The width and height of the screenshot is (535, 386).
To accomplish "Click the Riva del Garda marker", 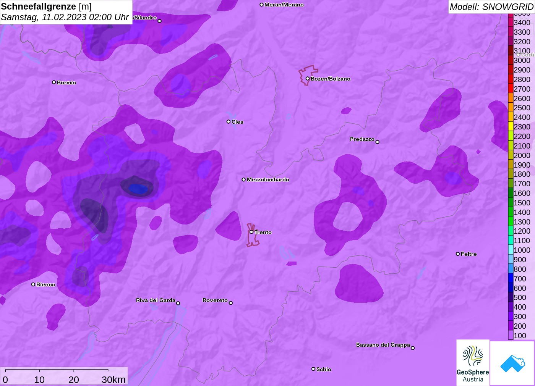I will click(x=178, y=303).
